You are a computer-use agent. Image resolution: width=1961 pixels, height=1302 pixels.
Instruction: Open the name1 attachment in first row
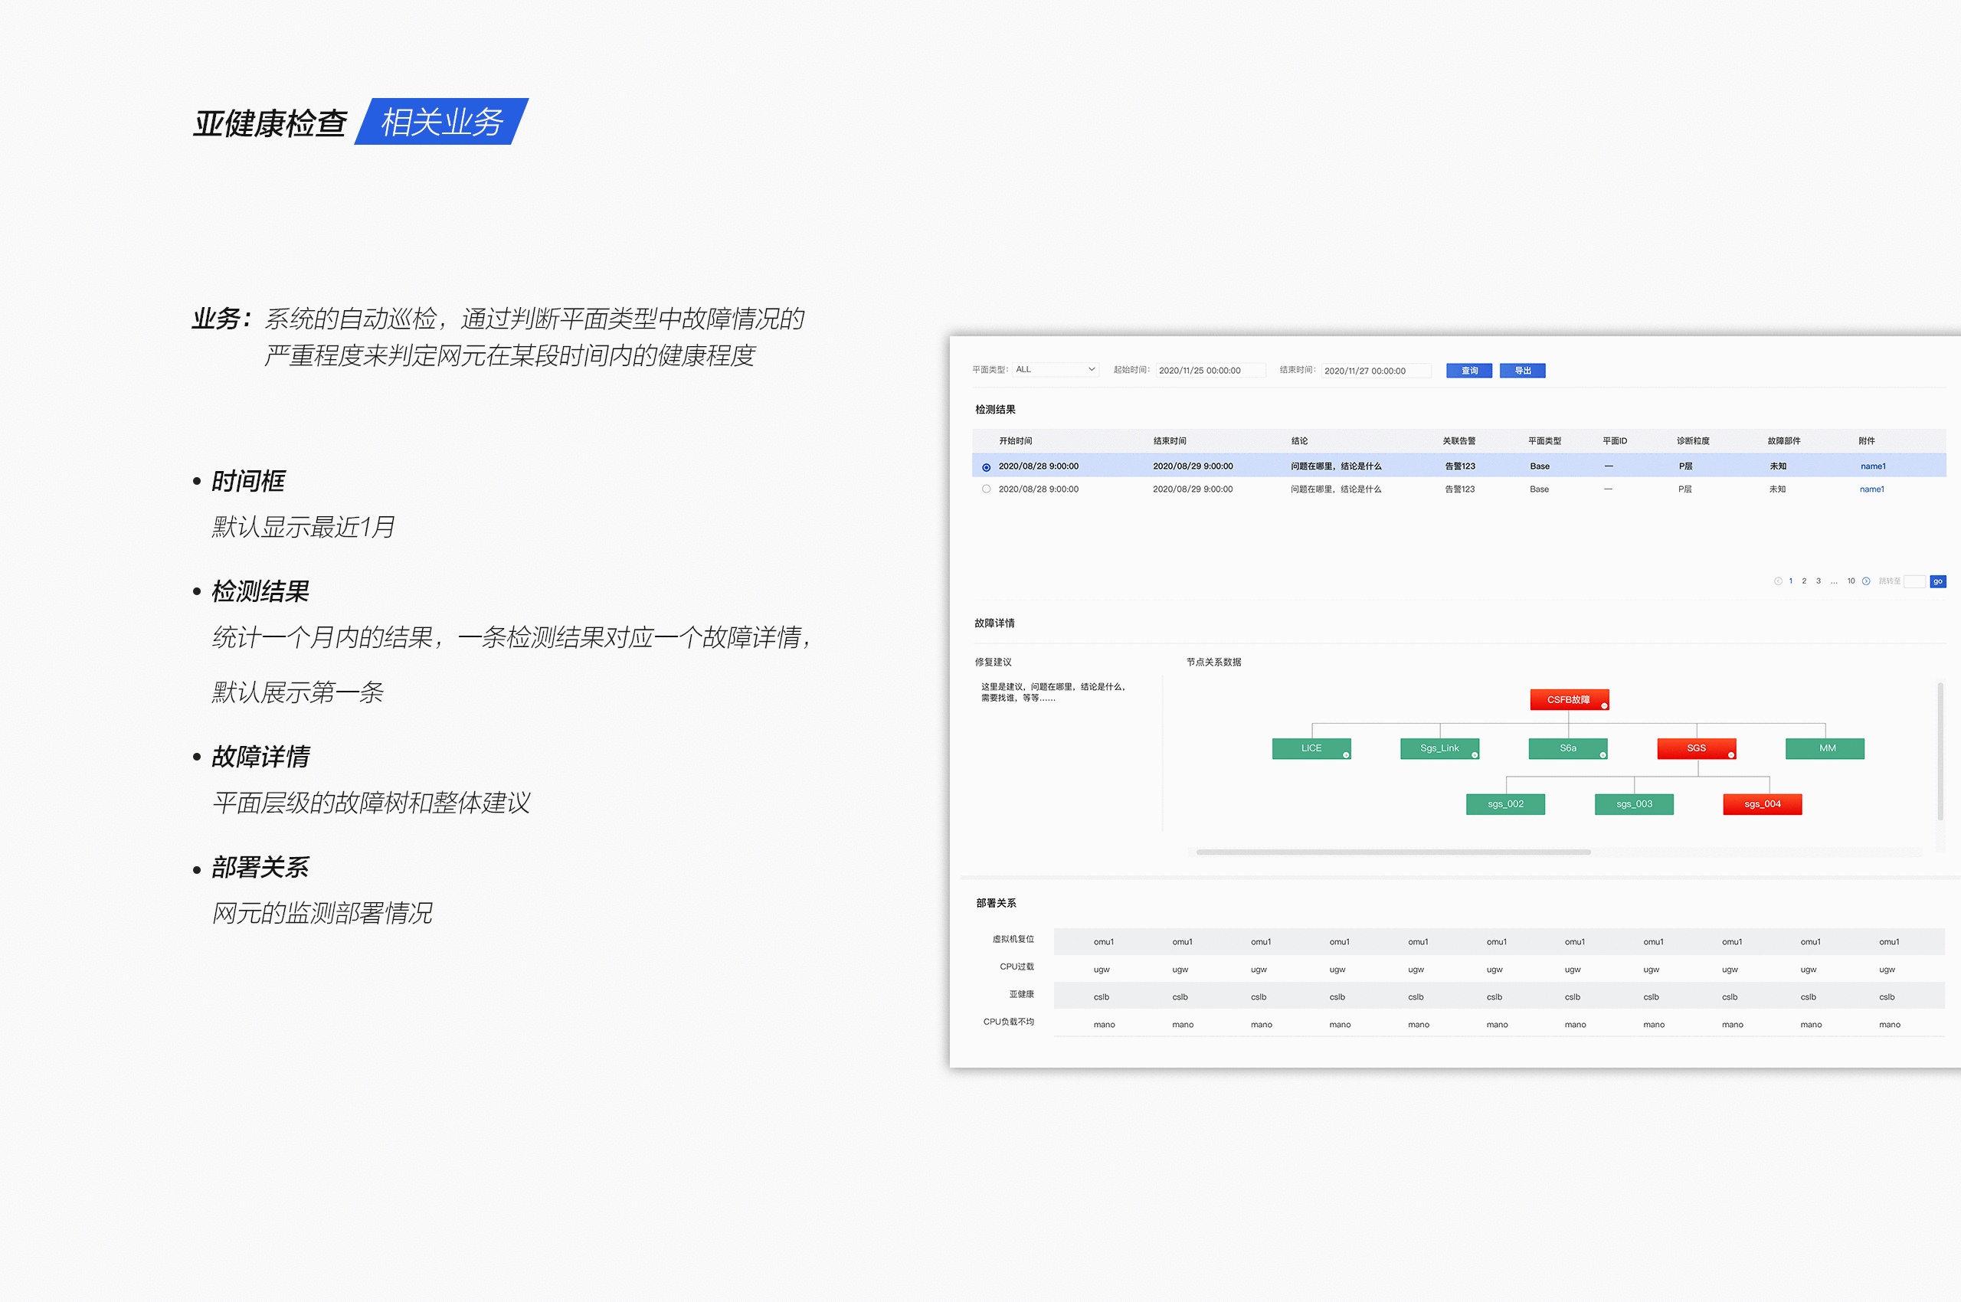[x=1872, y=466]
